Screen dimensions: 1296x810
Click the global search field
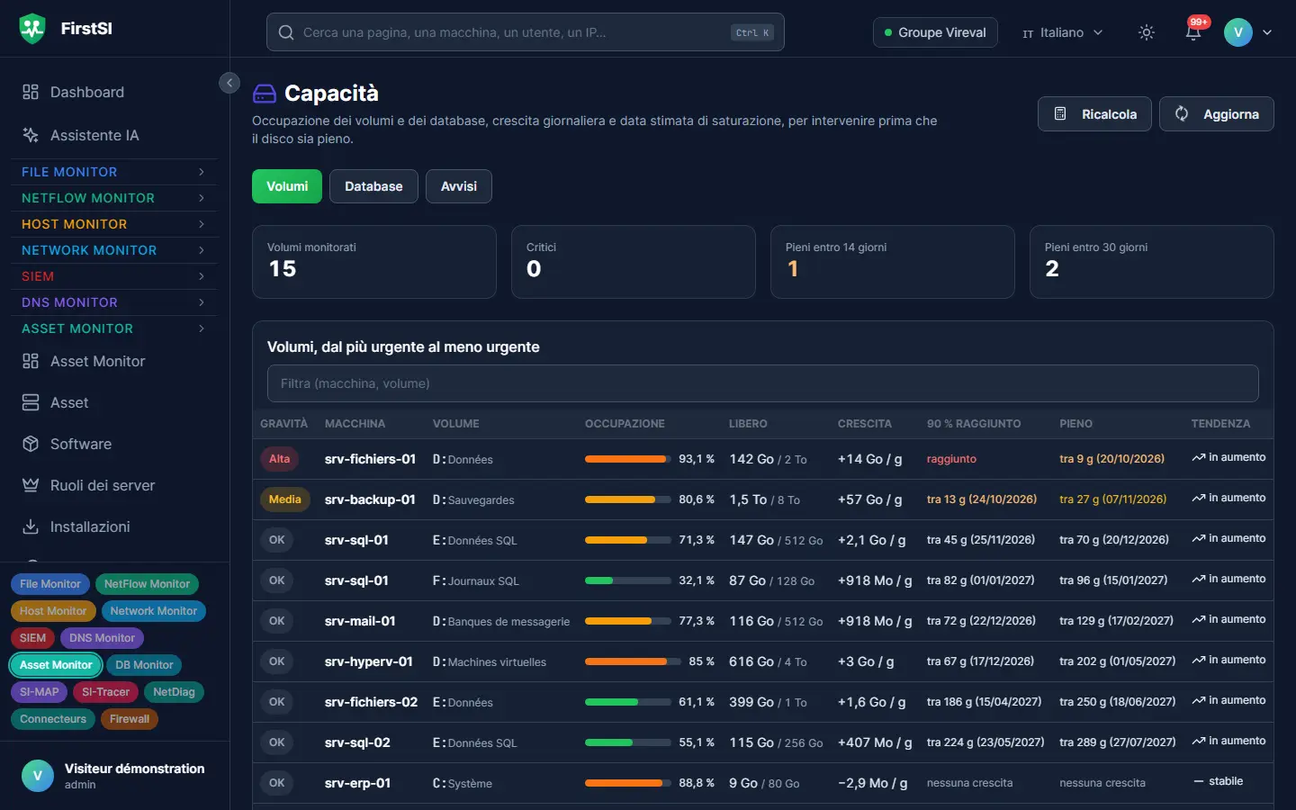click(x=526, y=32)
